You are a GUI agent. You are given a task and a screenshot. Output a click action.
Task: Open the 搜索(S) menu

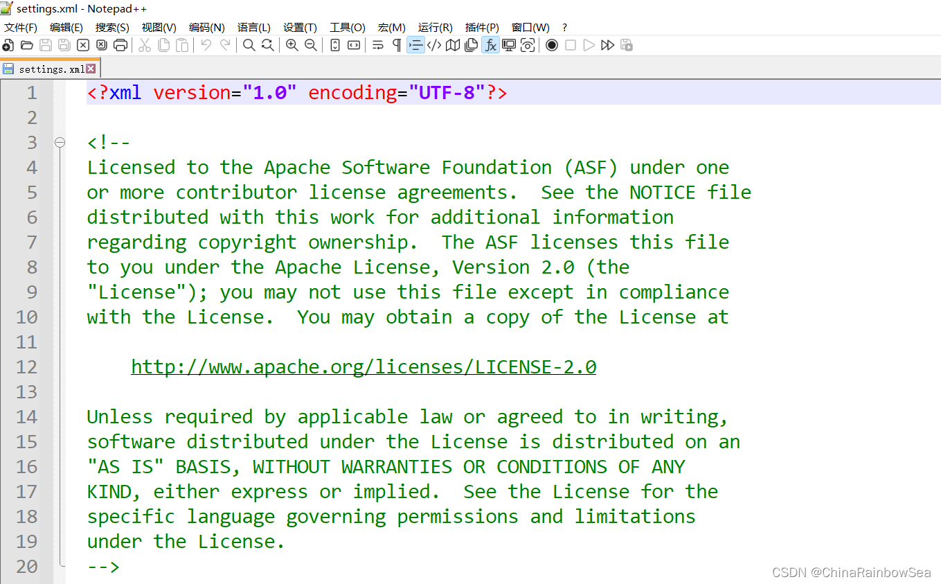click(x=112, y=28)
